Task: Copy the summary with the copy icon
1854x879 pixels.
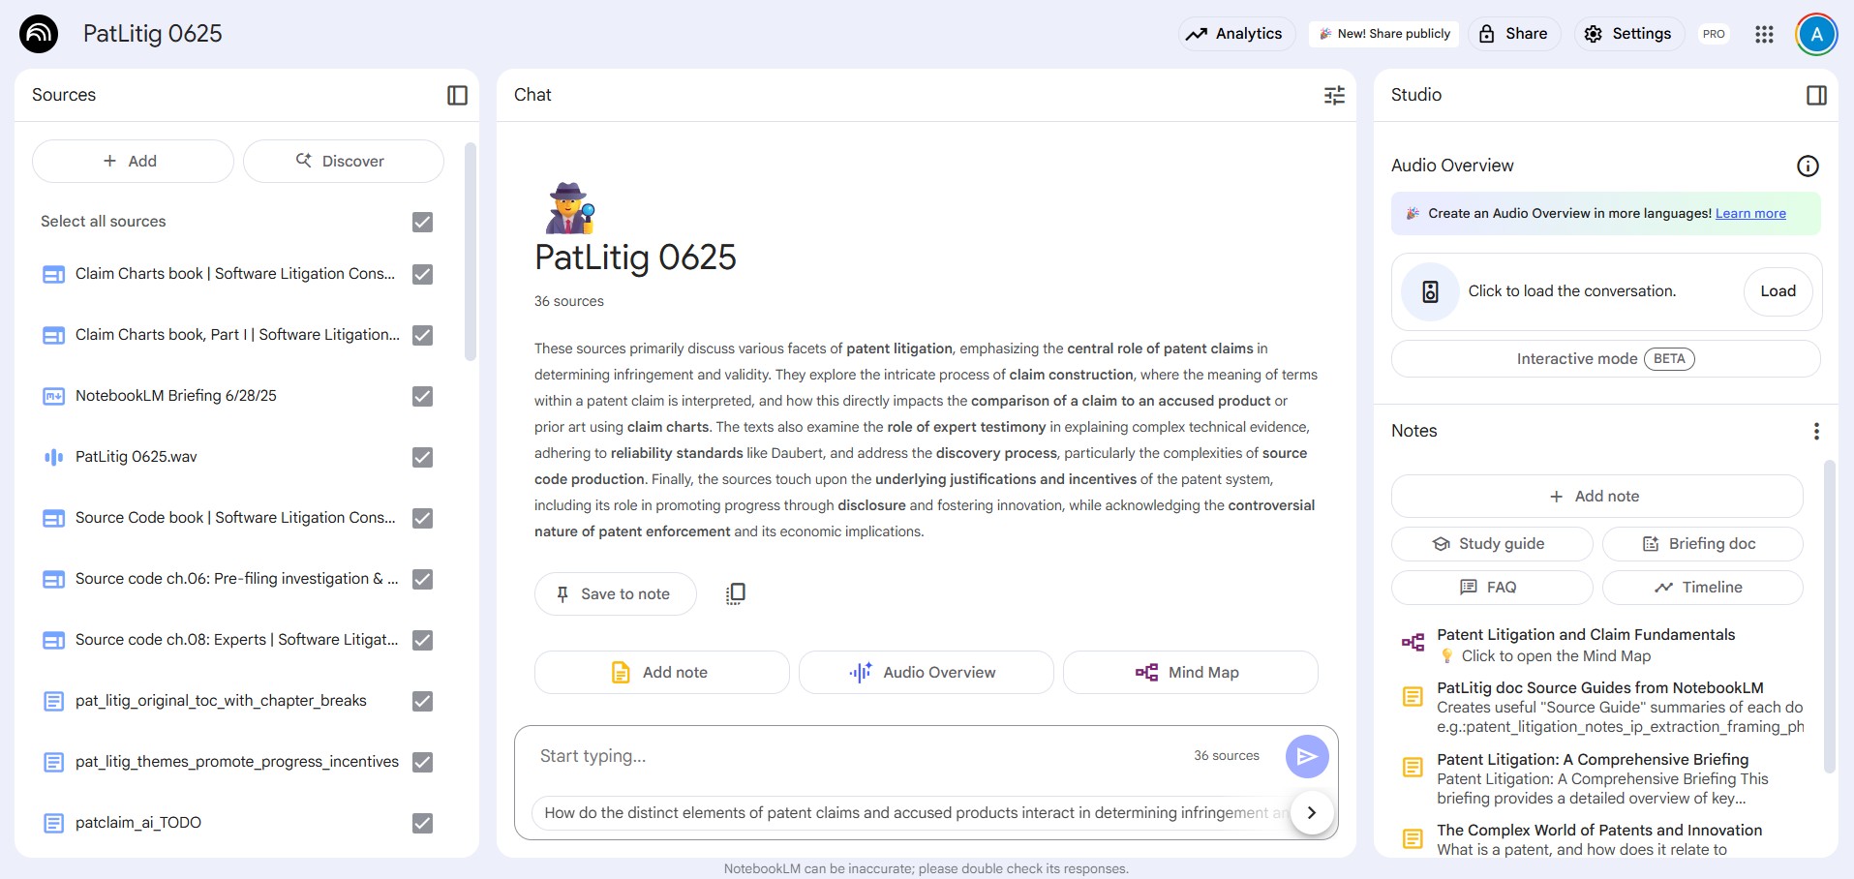Action: pyautogui.click(x=736, y=593)
